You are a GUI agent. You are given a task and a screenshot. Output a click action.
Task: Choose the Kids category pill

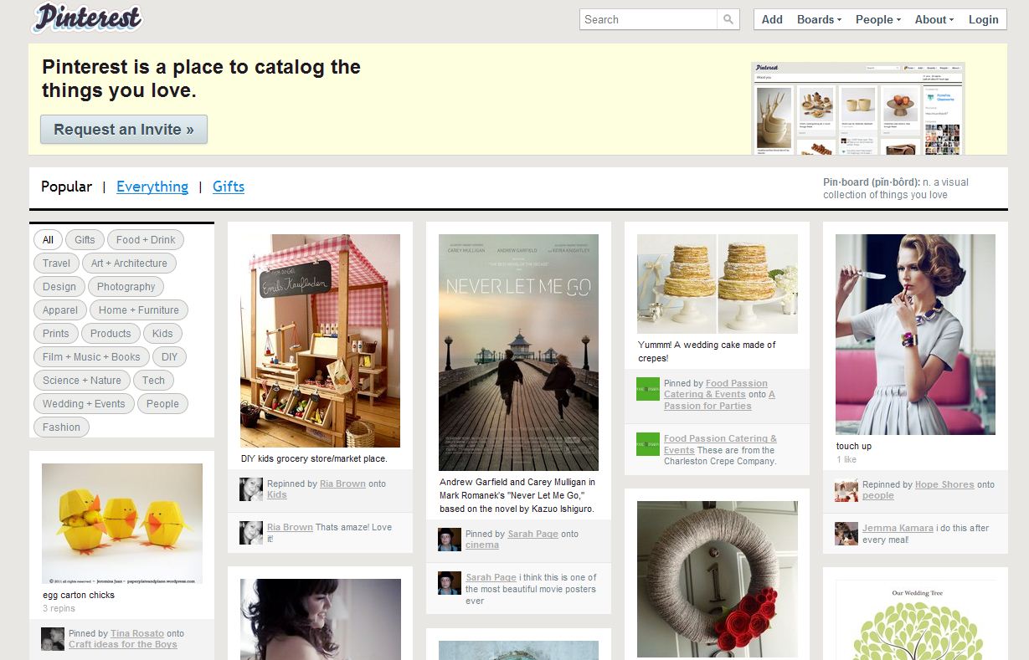(x=162, y=334)
